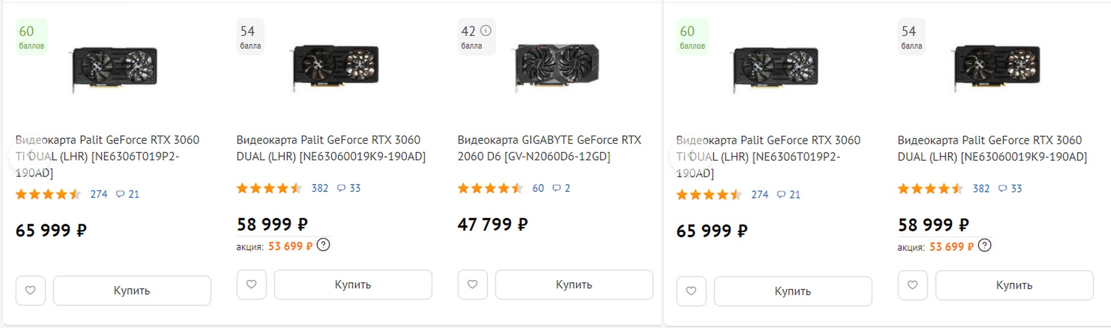
Task: Favorite the RTX 3060 Ti in right panel
Action: click(x=691, y=291)
